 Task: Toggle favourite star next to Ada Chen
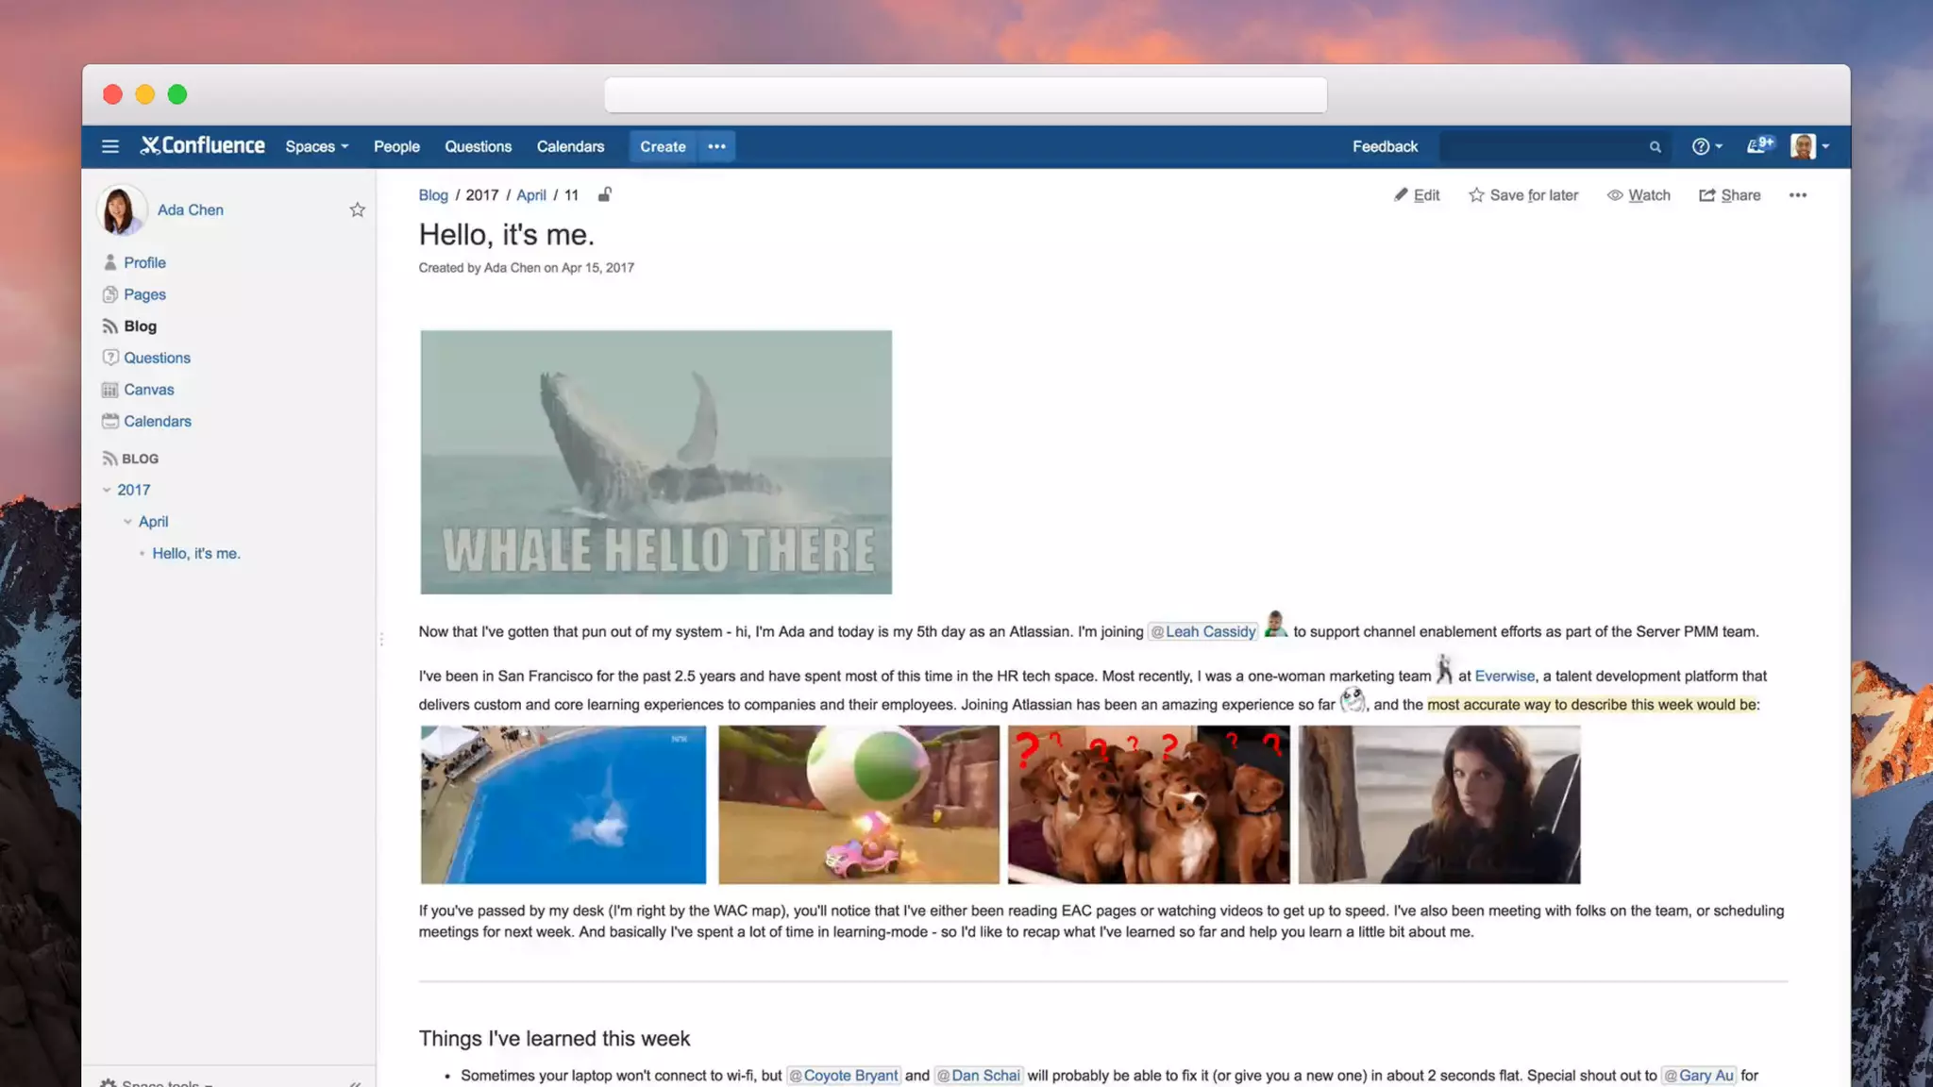(357, 209)
